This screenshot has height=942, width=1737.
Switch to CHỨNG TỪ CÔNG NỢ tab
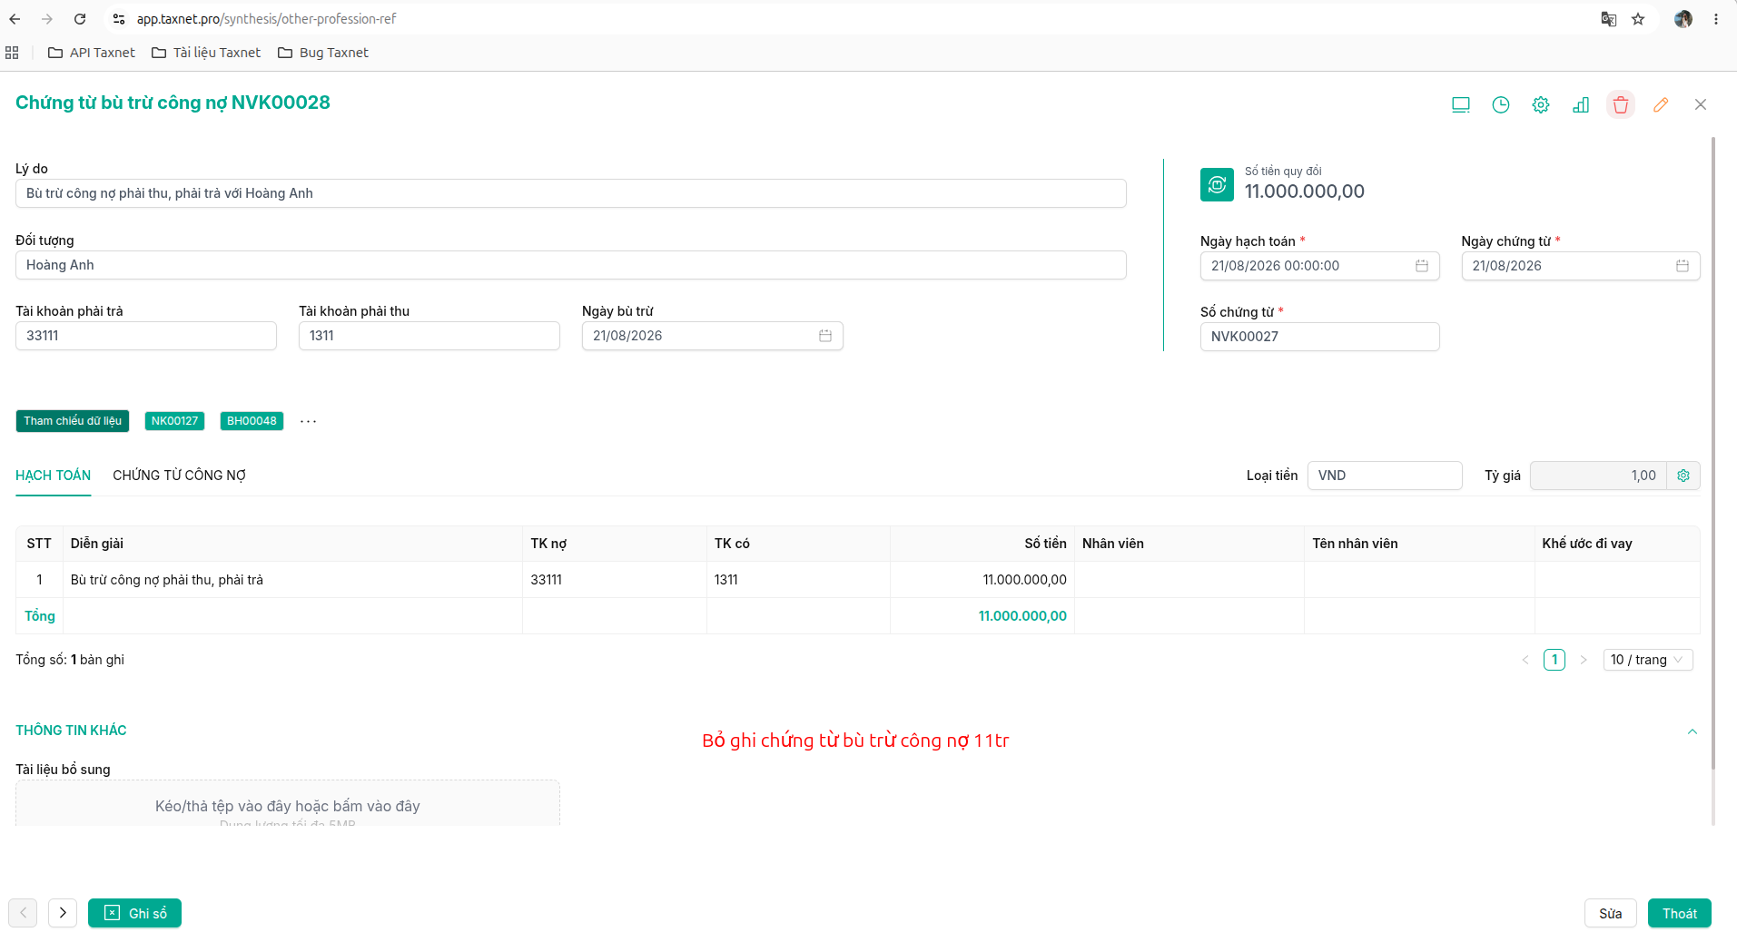(179, 476)
